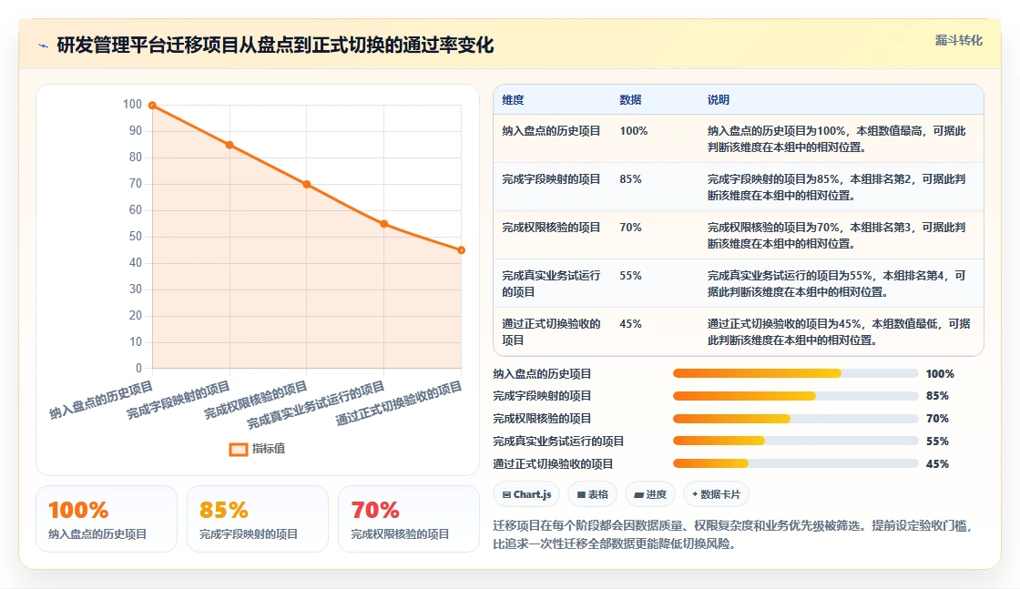Click the 完成权限核验的项目 progress bar
This screenshot has width=1020, height=589.
(795, 419)
